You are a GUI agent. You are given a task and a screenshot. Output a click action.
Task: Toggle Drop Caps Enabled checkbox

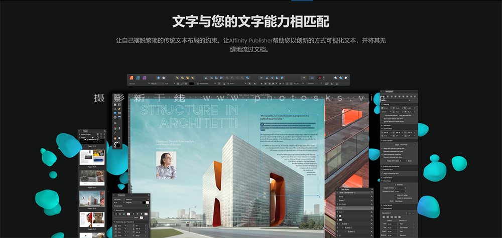click(396, 185)
